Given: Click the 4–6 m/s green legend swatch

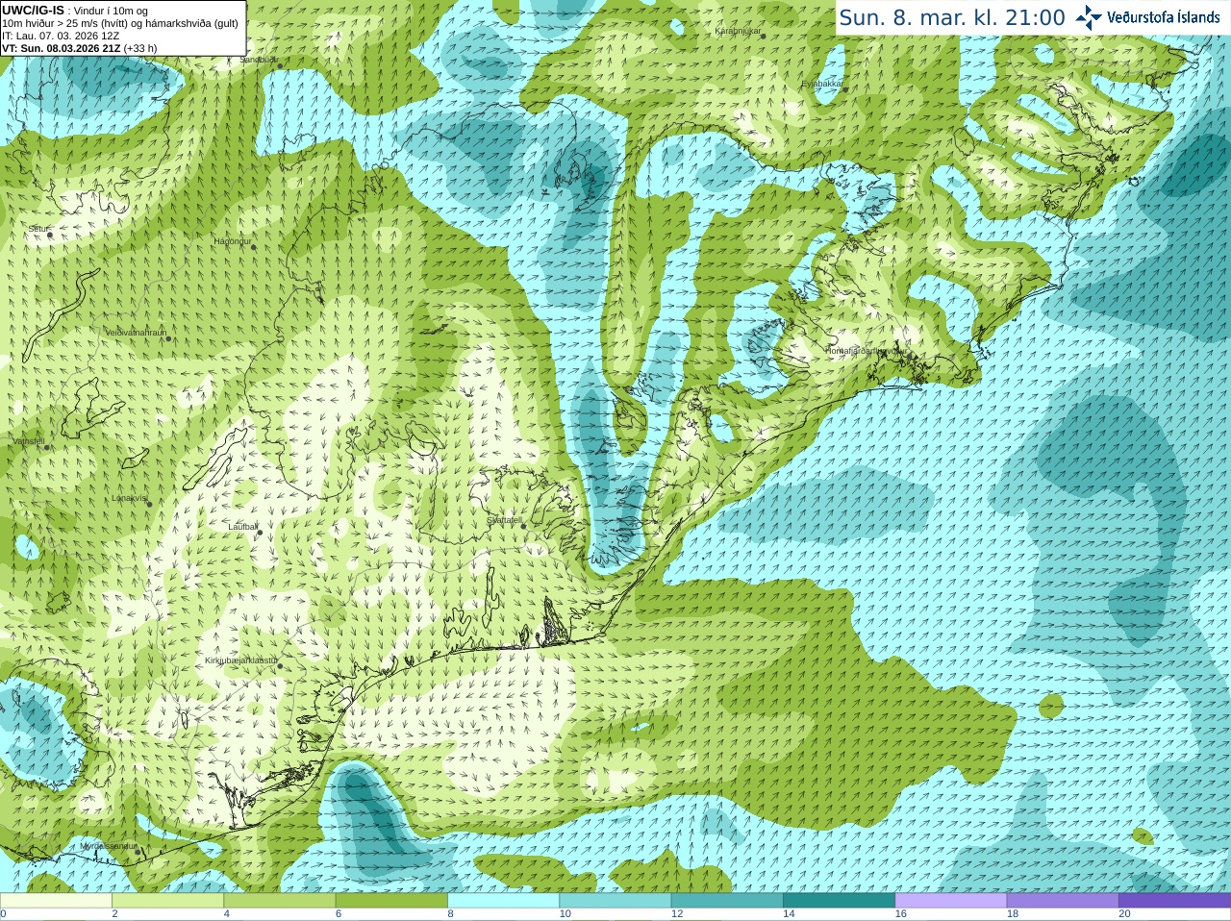Looking at the screenshot, I should tap(280, 901).
